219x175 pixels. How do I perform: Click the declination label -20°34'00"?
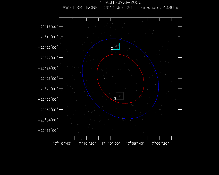[x=48, y=120]
